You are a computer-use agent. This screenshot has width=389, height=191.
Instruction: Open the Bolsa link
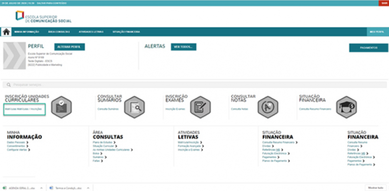tap(96, 153)
